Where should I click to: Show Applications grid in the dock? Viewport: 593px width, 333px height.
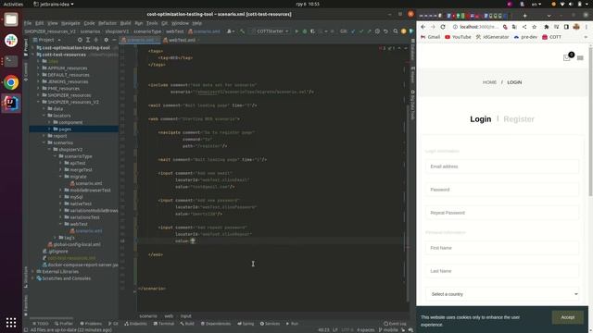(x=11, y=322)
